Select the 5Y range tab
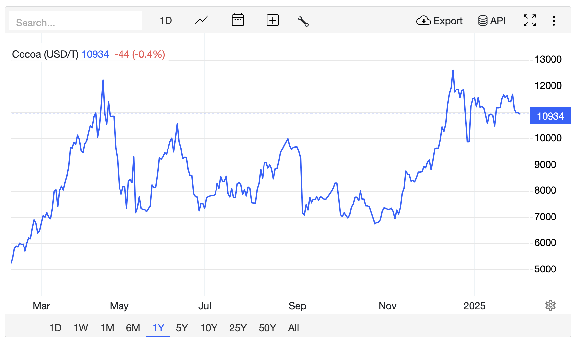The height and width of the screenshot is (341, 576). coord(182,328)
